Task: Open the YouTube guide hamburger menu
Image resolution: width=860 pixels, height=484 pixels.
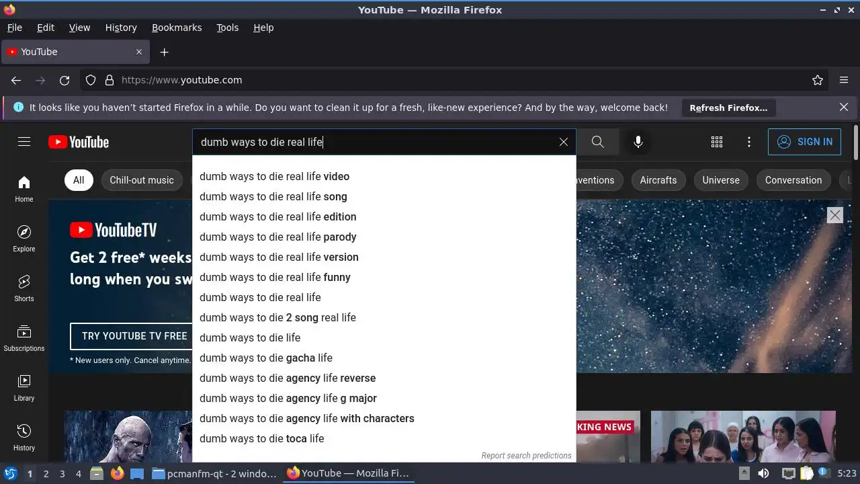Action: (24, 142)
